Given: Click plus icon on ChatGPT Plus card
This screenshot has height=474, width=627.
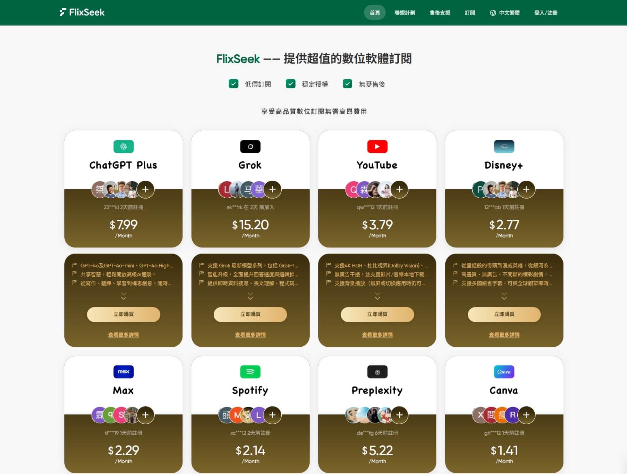Looking at the screenshot, I should tap(145, 189).
